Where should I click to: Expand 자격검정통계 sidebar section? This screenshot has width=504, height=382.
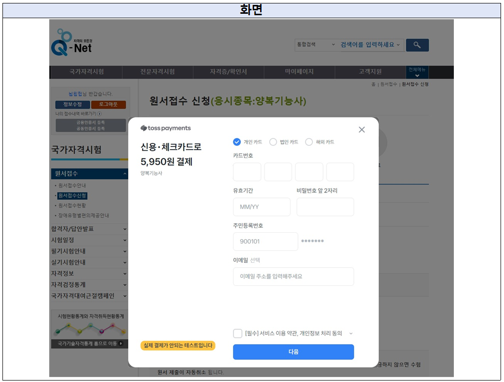(125, 285)
